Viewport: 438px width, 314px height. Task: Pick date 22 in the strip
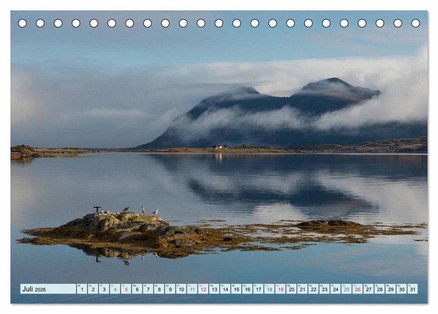pyautogui.click(x=313, y=289)
